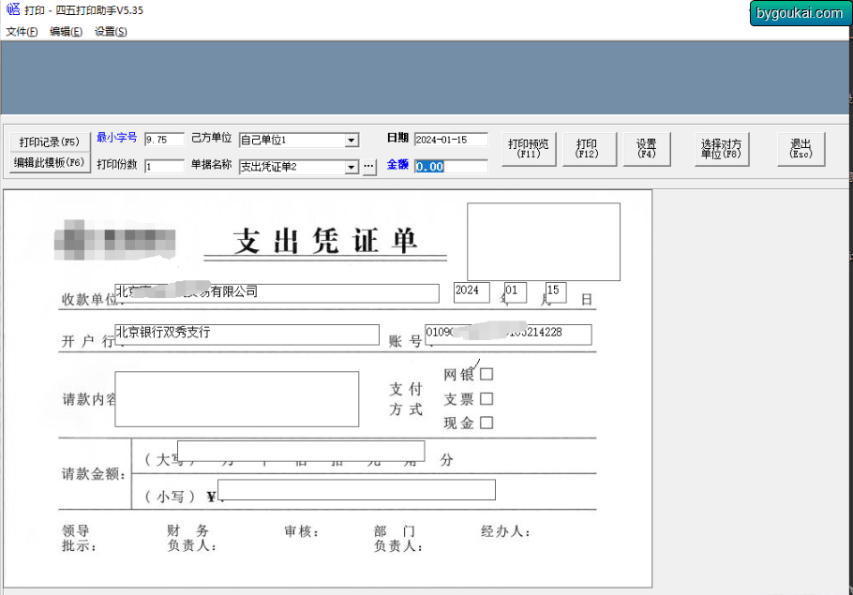Click the 退出(Esc) button
Screen dimensions: 853x595
[x=801, y=148]
